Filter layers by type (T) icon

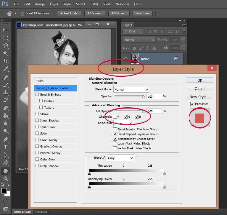click(x=163, y=32)
